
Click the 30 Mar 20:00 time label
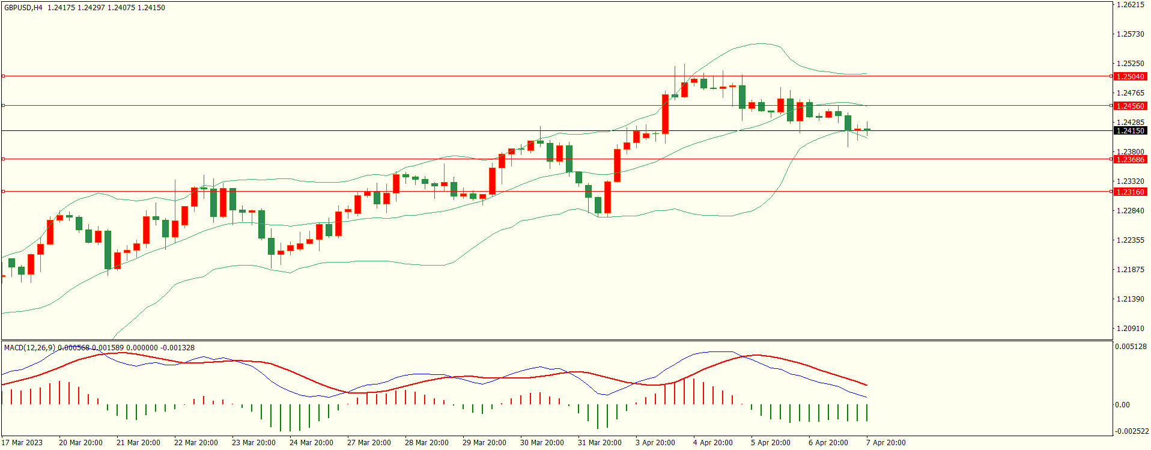(x=542, y=443)
